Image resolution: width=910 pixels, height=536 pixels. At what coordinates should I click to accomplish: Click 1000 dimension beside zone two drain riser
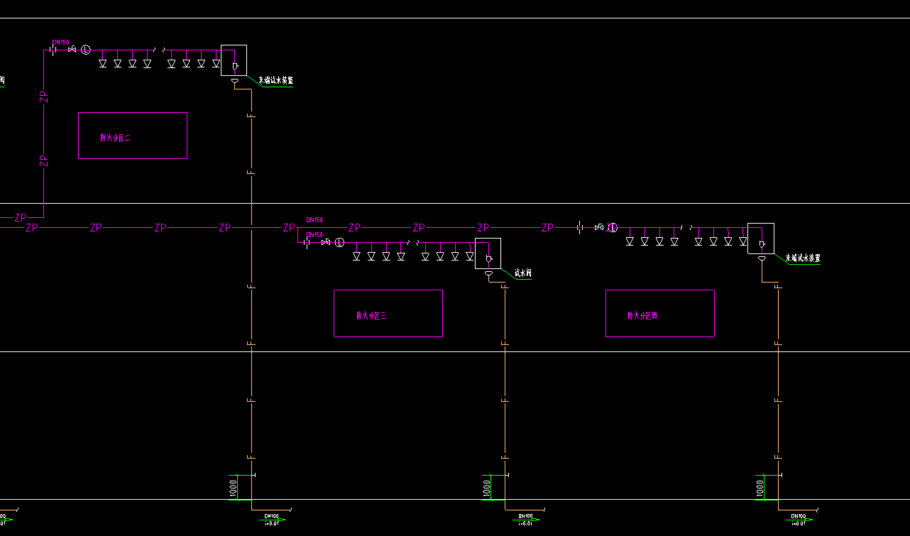[x=233, y=488]
